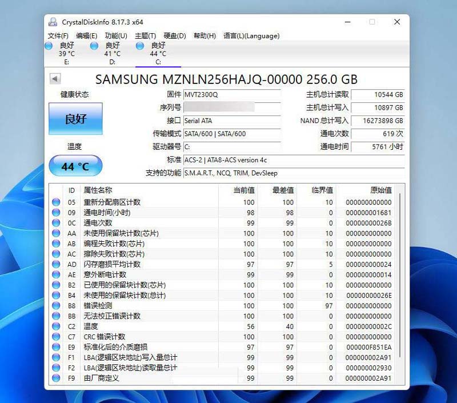The height and width of the screenshot is (403, 457).
Task: Click the 原始值 column header
Action: (380, 190)
